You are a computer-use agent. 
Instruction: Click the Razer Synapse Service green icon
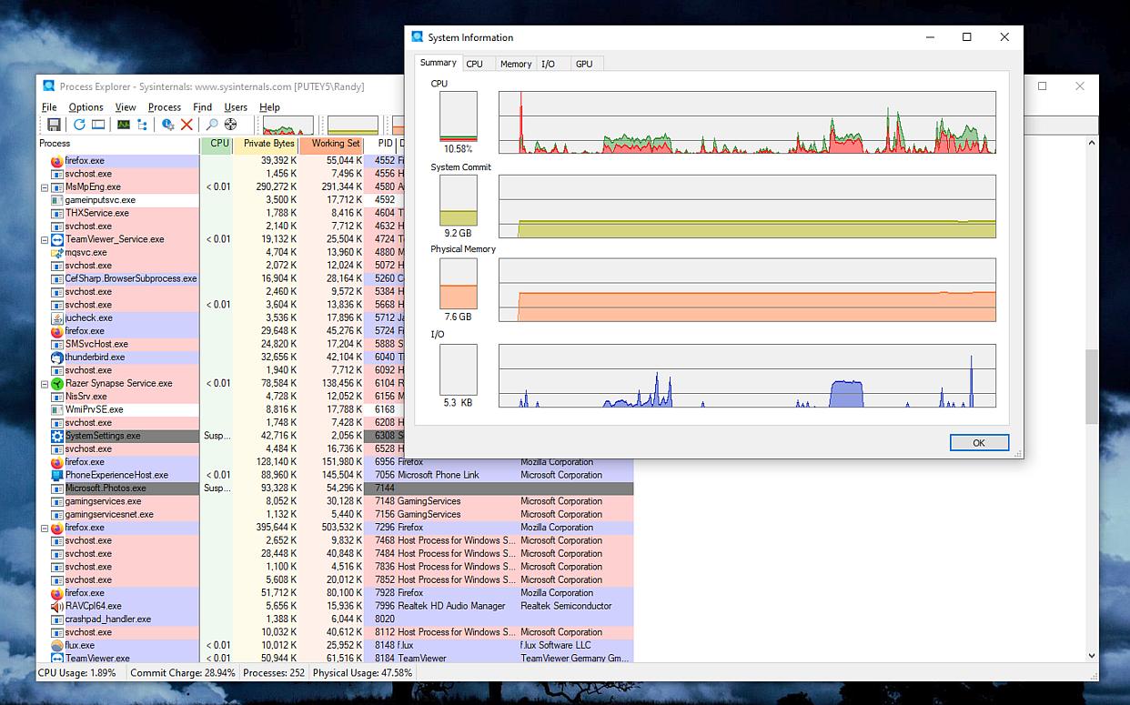point(56,384)
